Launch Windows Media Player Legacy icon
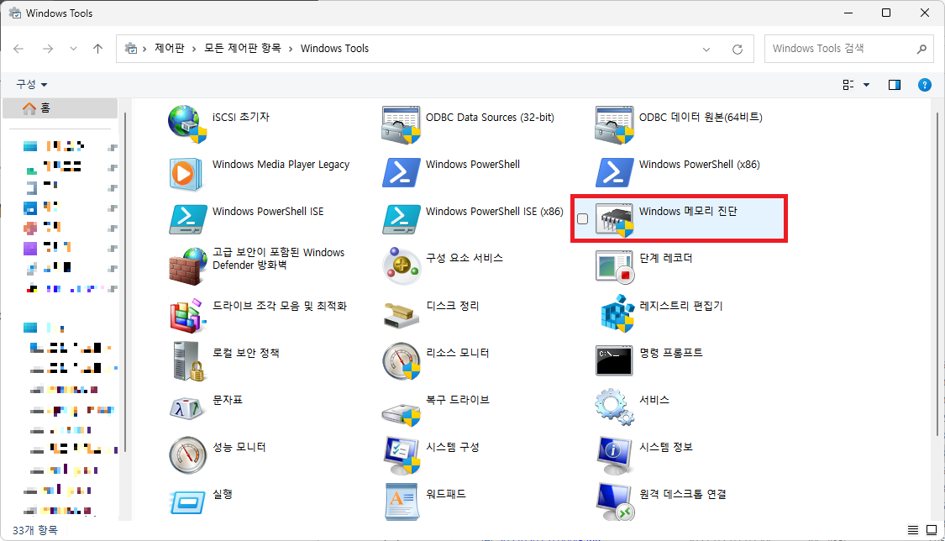 186,174
